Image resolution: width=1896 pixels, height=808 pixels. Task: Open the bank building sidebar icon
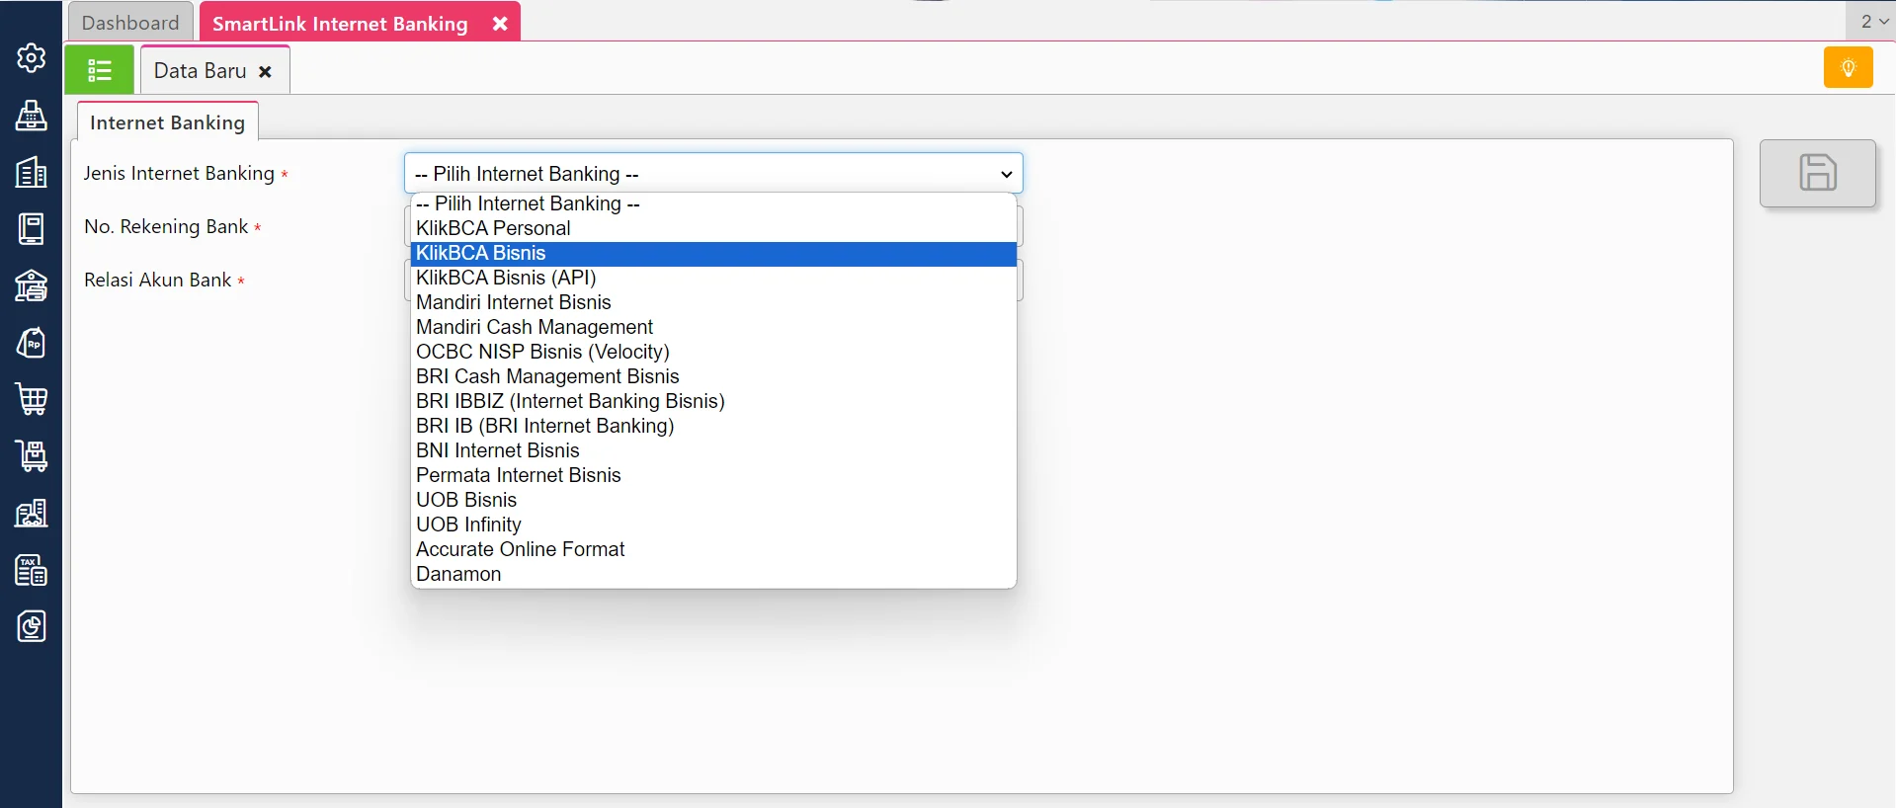(31, 285)
